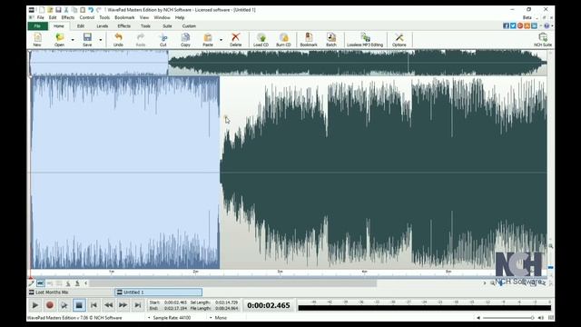Viewport: 581px width, 327px height.
Task: Select the Lost Months Mix file tab
Action: [71, 292]
